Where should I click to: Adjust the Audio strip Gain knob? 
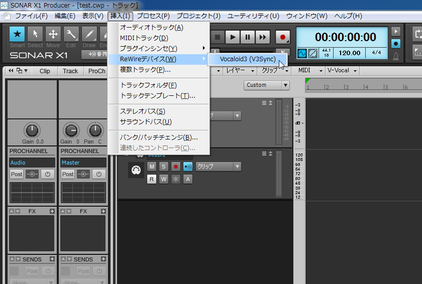(32, 130)
